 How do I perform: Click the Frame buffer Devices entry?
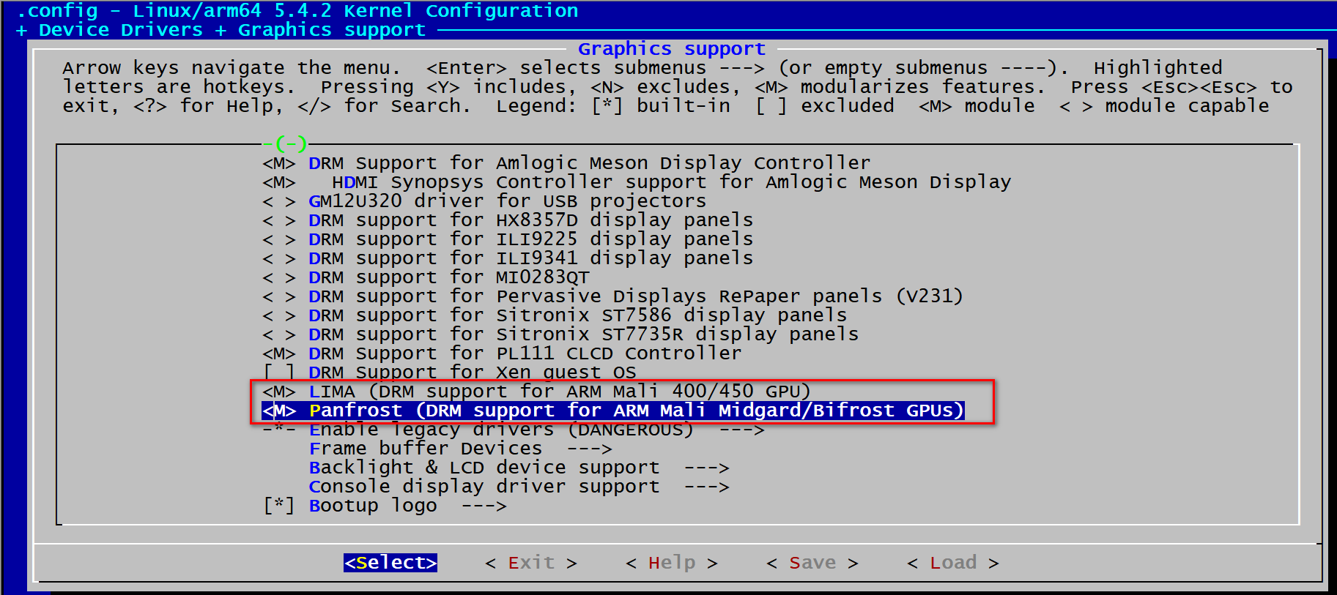tap(426, 449)
